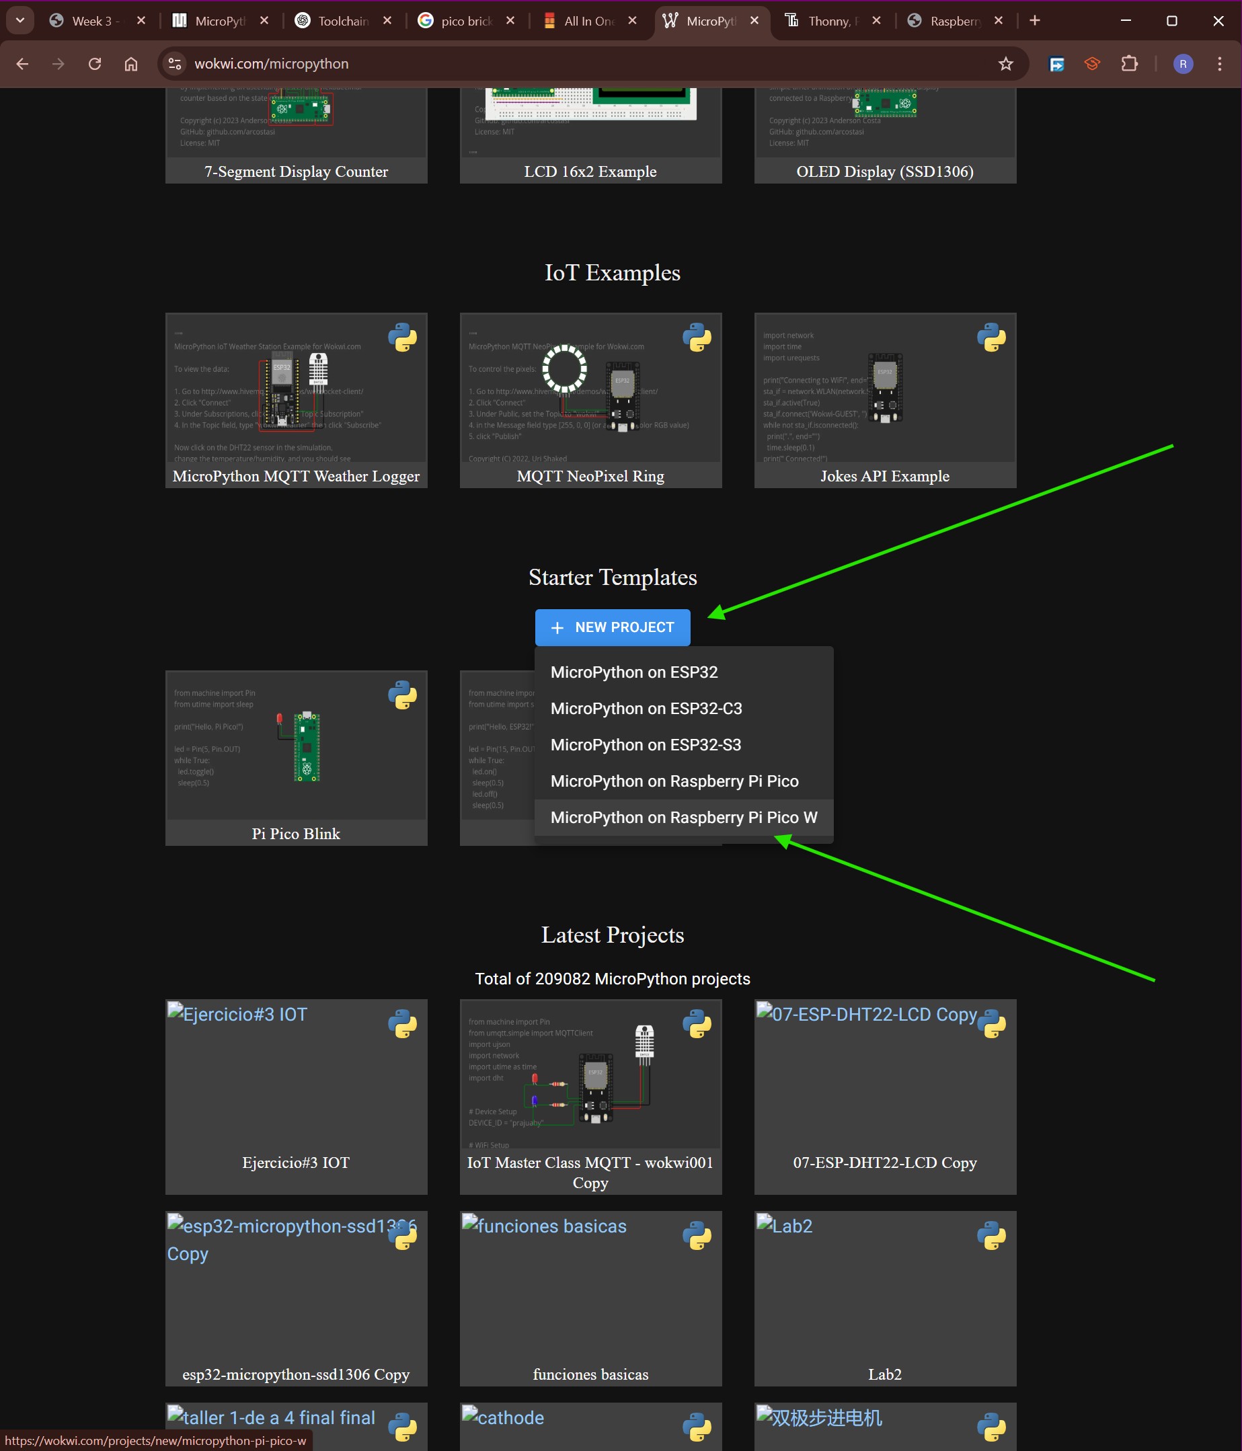Click Python icon on cathode card
Viewport: 1242px width, 1451px height.
697,1427
